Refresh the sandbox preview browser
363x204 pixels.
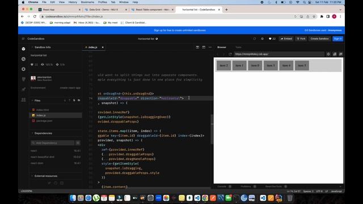(x=230, y=54)
